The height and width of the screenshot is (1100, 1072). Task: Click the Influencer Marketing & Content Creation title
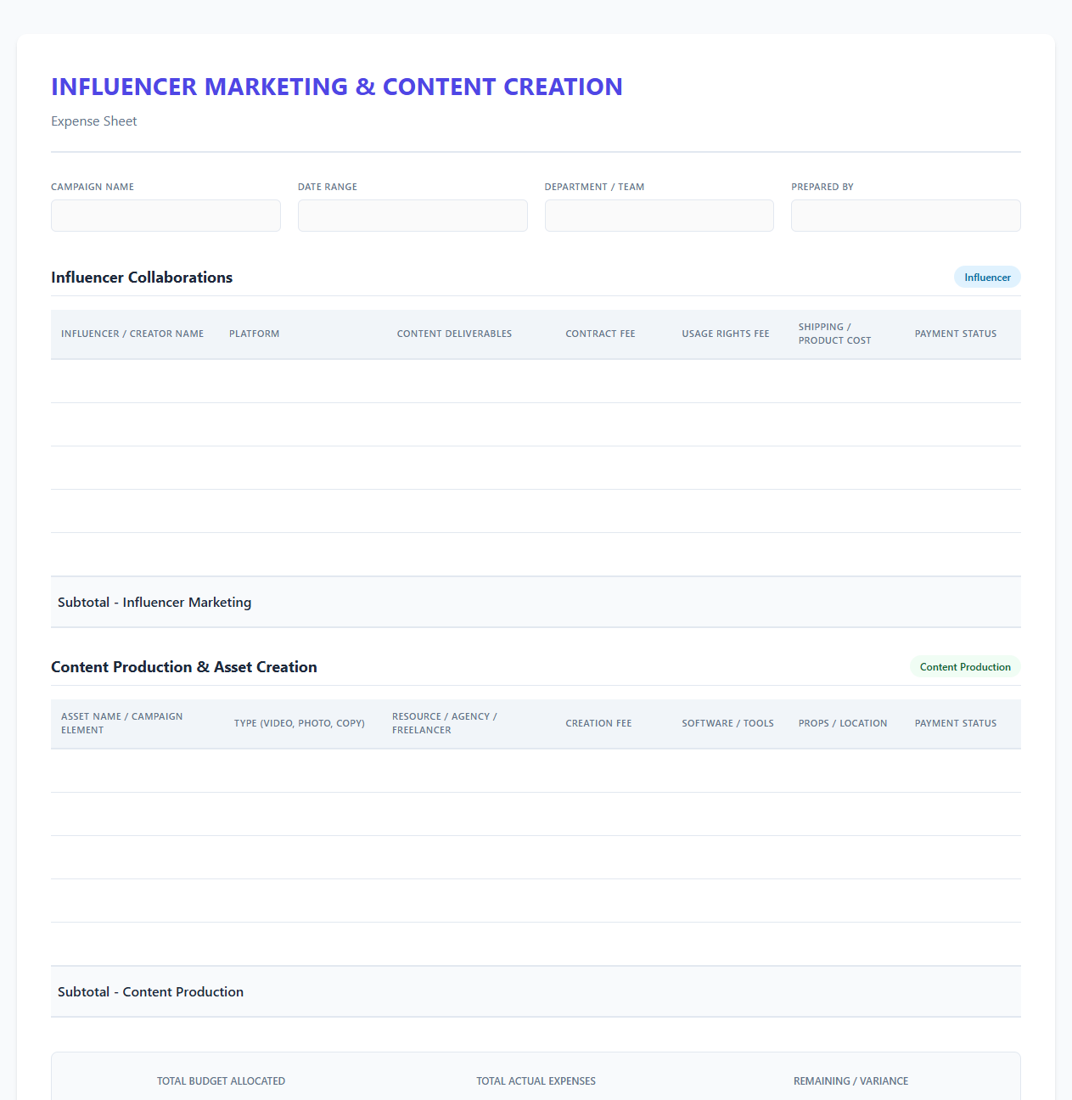pyautogui.click(x=337, y=87)
